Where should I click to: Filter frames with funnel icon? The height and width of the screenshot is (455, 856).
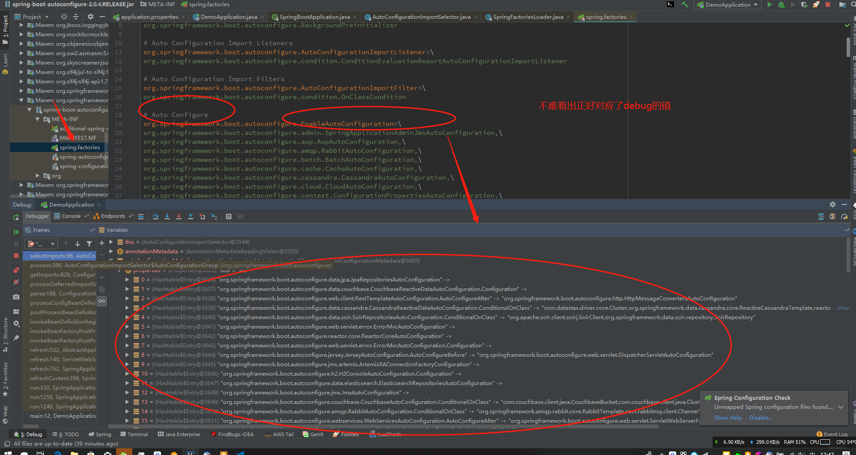(89, 244)
